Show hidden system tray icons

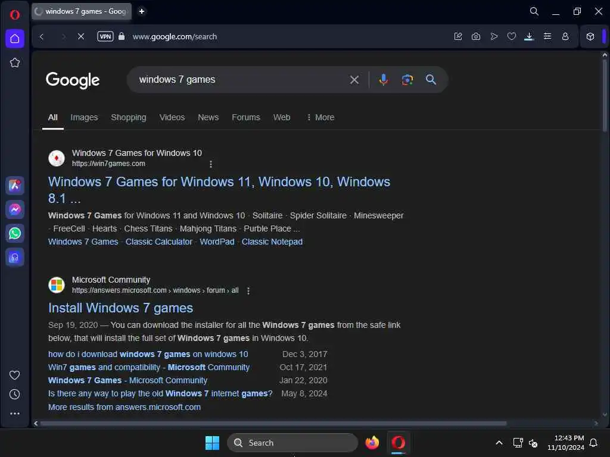tap(499, 443)
